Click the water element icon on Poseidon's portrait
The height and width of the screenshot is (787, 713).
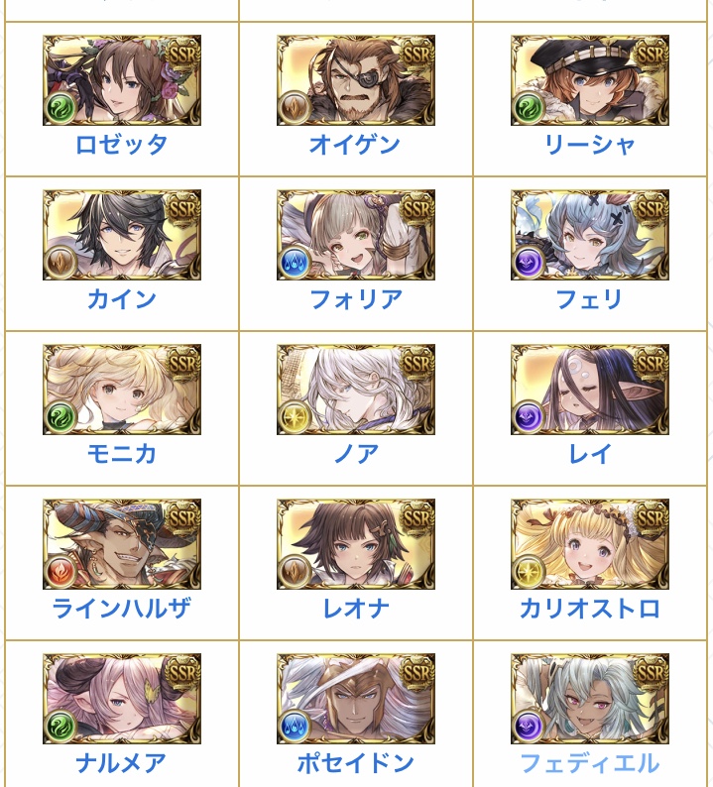295,726
